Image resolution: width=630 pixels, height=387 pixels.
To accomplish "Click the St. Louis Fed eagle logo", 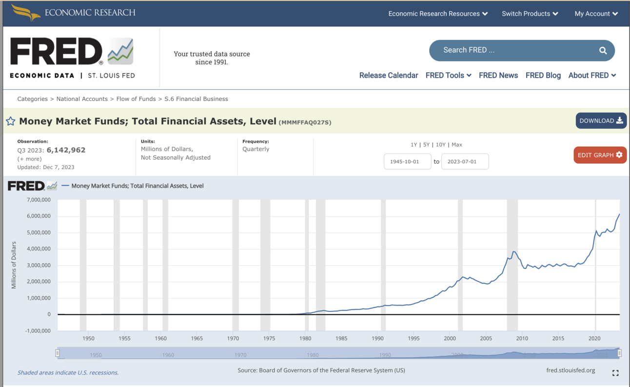I will click(x=26, y=13).
